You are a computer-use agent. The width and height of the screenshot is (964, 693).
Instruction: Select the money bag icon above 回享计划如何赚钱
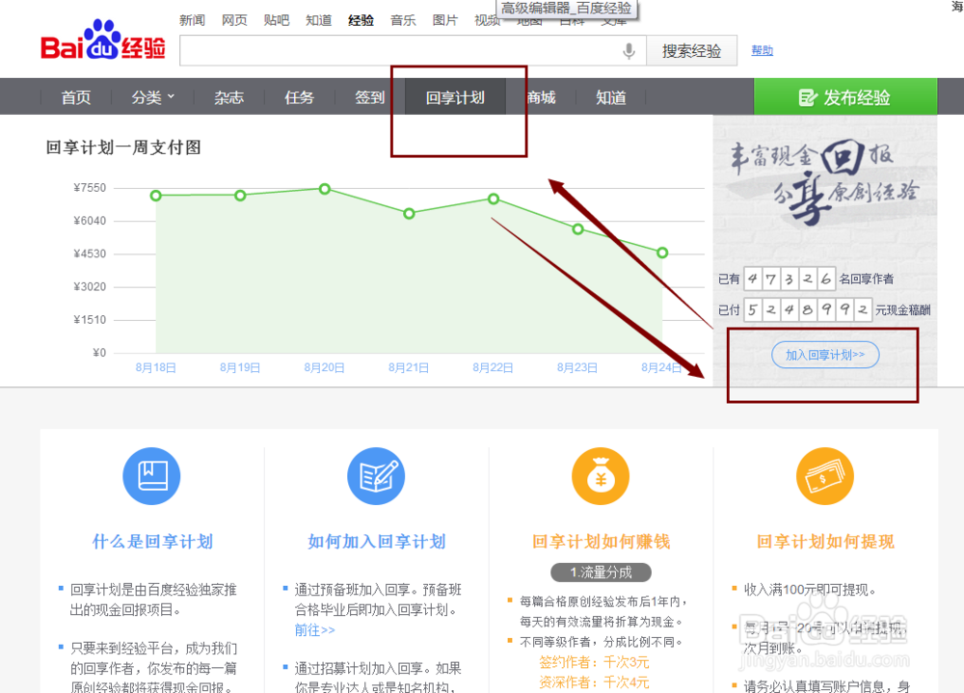click(x=601, y=476)
